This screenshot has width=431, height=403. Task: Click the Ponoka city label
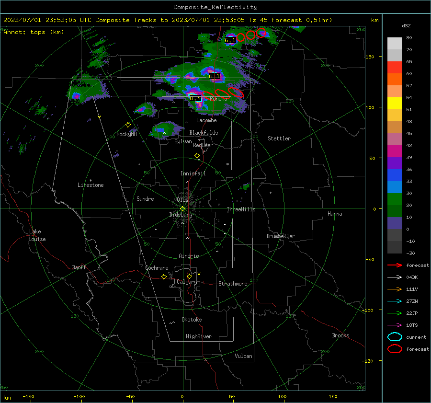218,99
